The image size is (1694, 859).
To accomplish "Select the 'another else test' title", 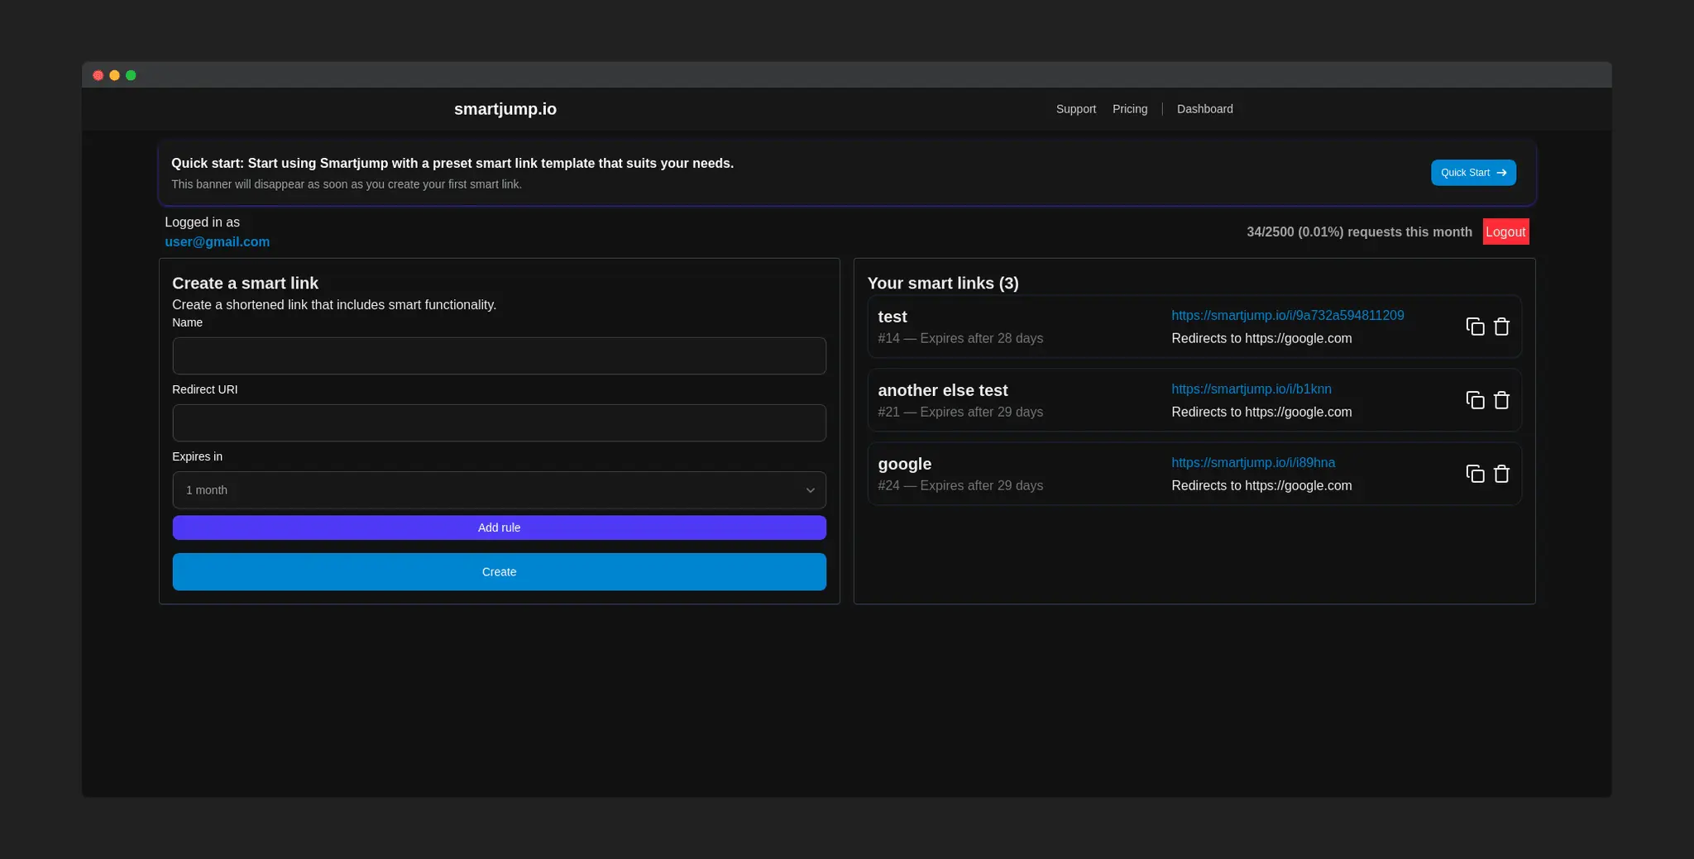I will [x=942, y=390].
